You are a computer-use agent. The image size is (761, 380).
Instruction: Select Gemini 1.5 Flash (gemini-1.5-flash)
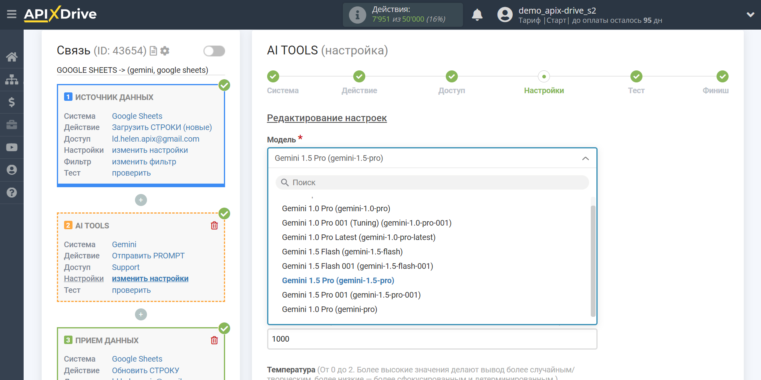(342, 252)
